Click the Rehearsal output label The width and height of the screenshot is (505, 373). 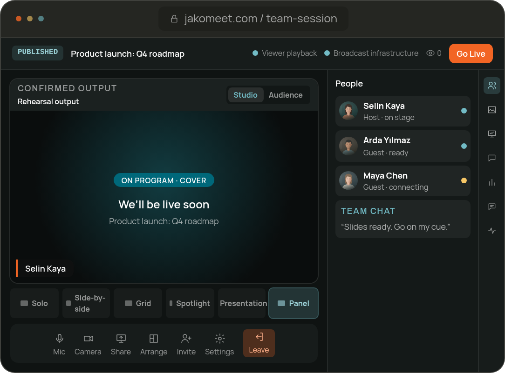pyautogui.click(x=48, y=101)
